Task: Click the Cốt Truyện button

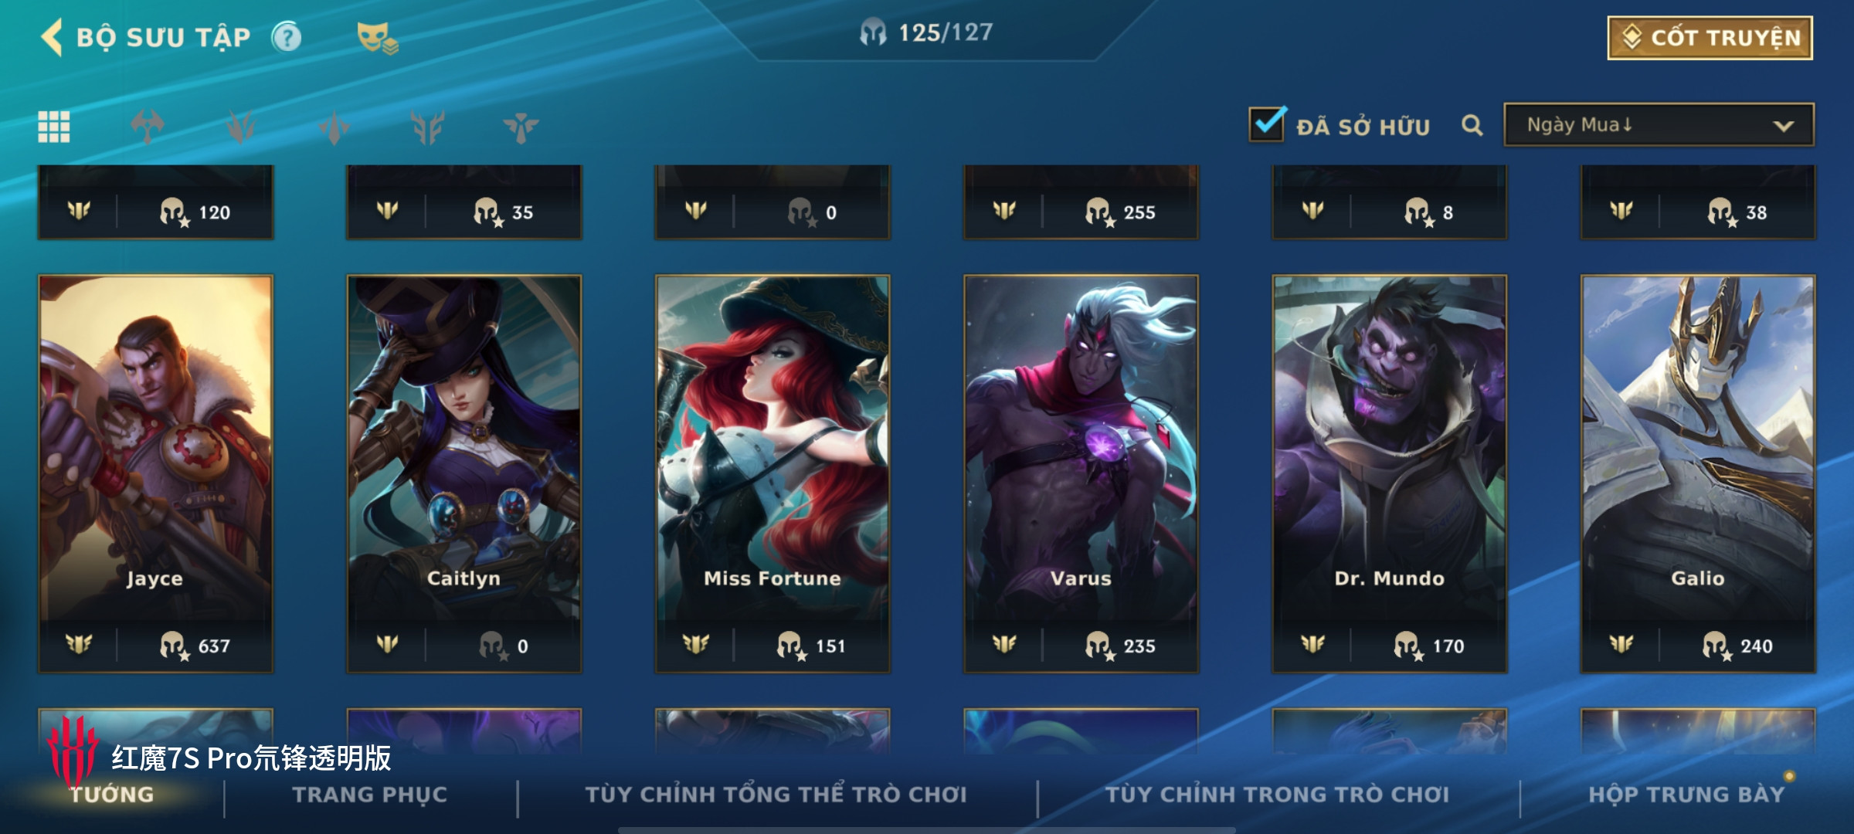Action: (x=1710, y=38)
